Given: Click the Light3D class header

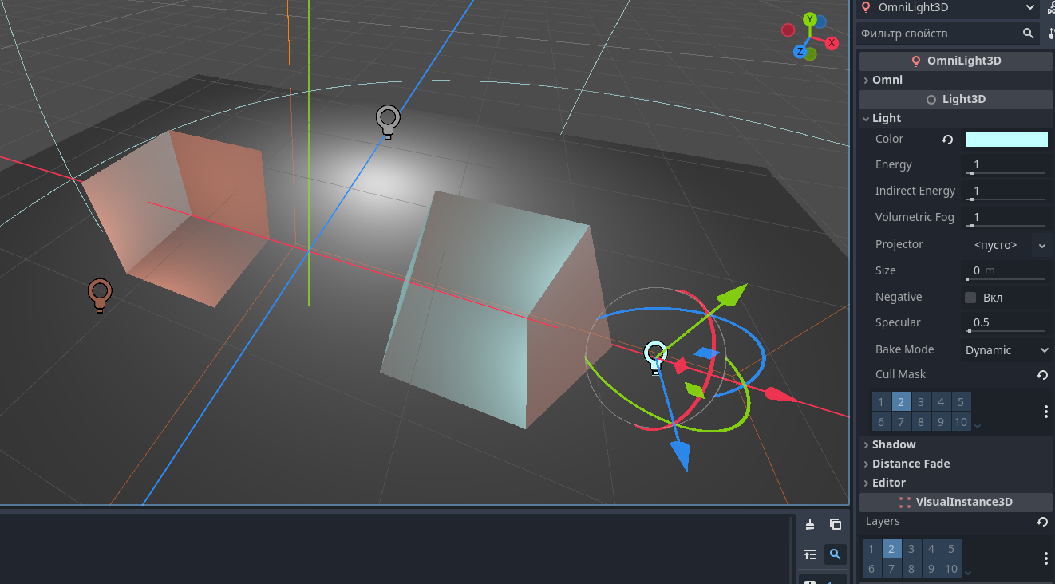Looking at the screenshot, I should [955, 100].
